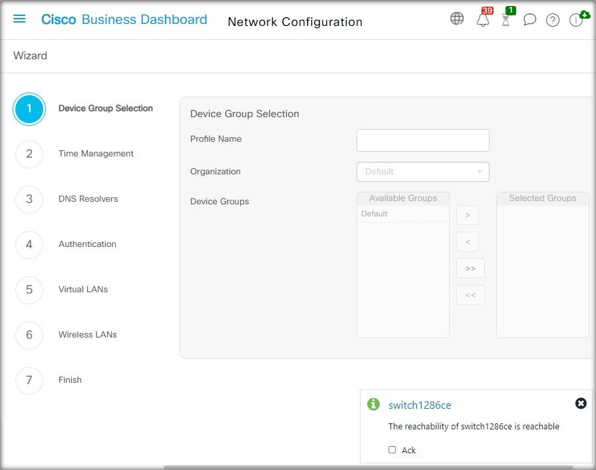
Task: Check the Ack checkbox
Action: [392, 450]
